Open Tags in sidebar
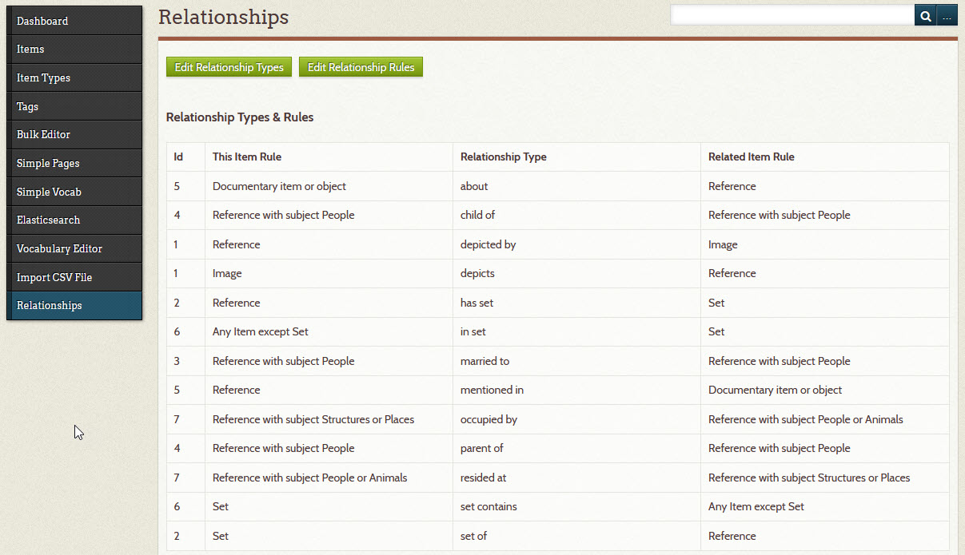 (74, 106)
